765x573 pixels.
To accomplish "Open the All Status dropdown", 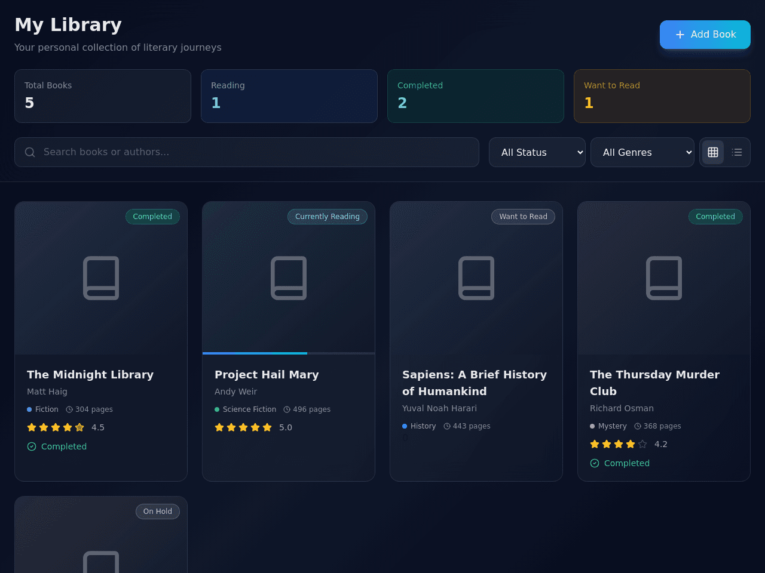I will tap(537, 152).
